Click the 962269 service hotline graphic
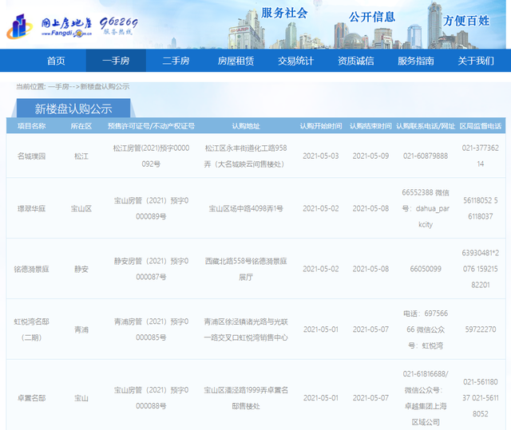The image size is (511, 430). 119,26
